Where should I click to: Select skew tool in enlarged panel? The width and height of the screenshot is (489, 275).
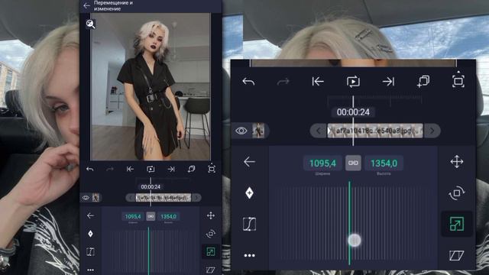click(457, 255)
